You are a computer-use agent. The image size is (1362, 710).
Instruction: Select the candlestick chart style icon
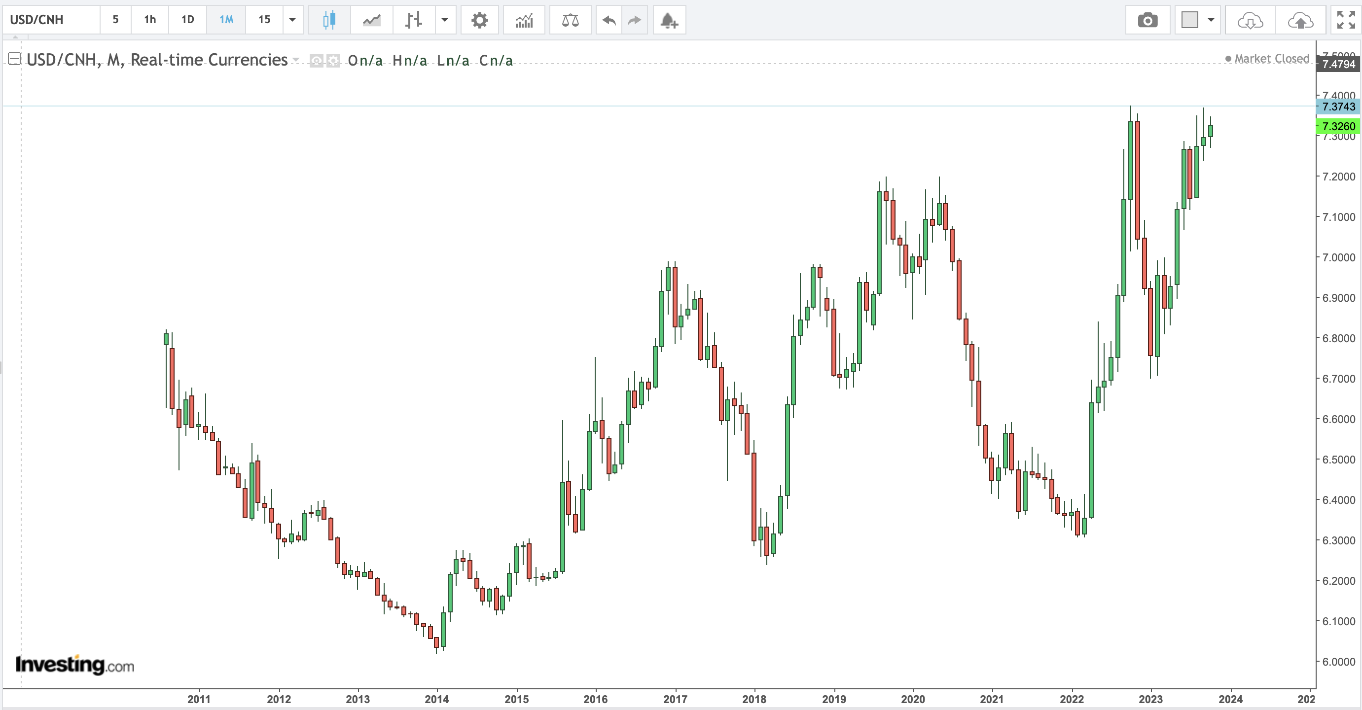tap(329, 20)
